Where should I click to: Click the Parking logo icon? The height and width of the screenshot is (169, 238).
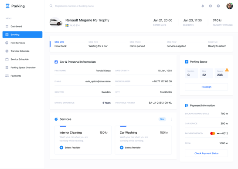7,6
